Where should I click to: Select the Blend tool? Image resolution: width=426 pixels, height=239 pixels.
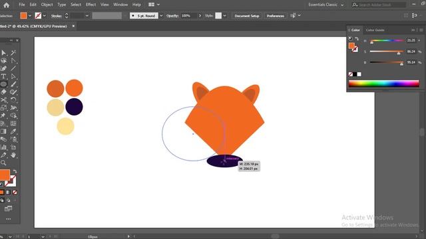tap(3, 139)
